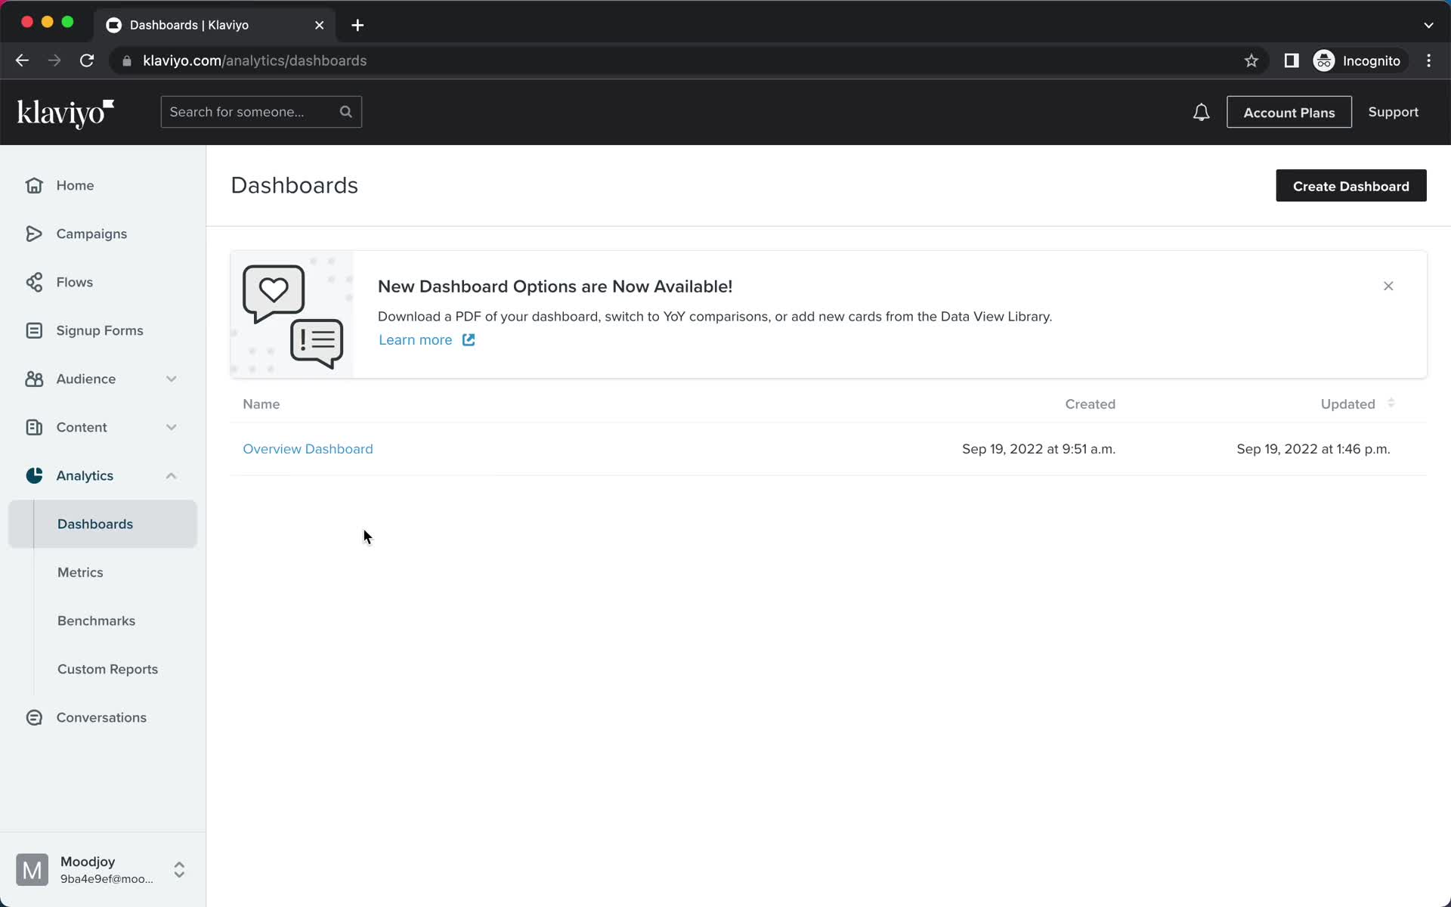Click the Conversations sidebar icon
1451x907 pixels.
(35, 717)
